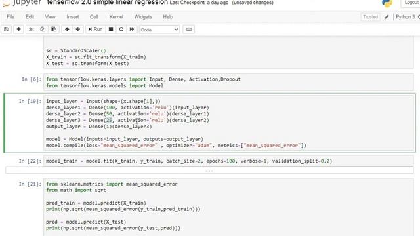Select the In [21] sklearn metrics cell

pos(228,207)
